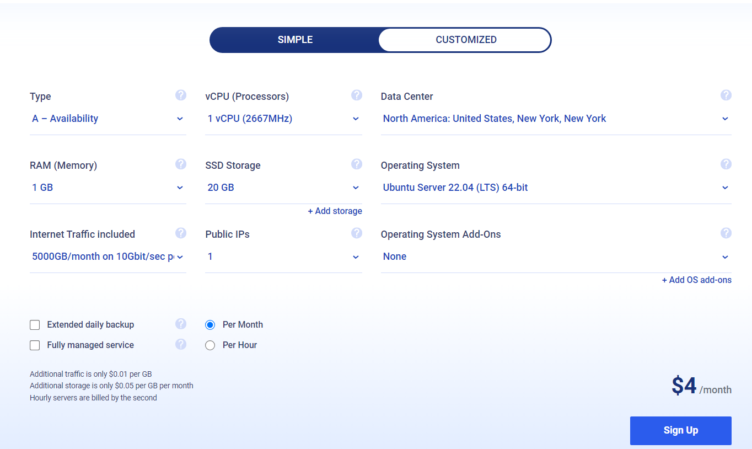Click the help icon next to Type
Viewport: 752px width, 449px height.
[181, 95]
